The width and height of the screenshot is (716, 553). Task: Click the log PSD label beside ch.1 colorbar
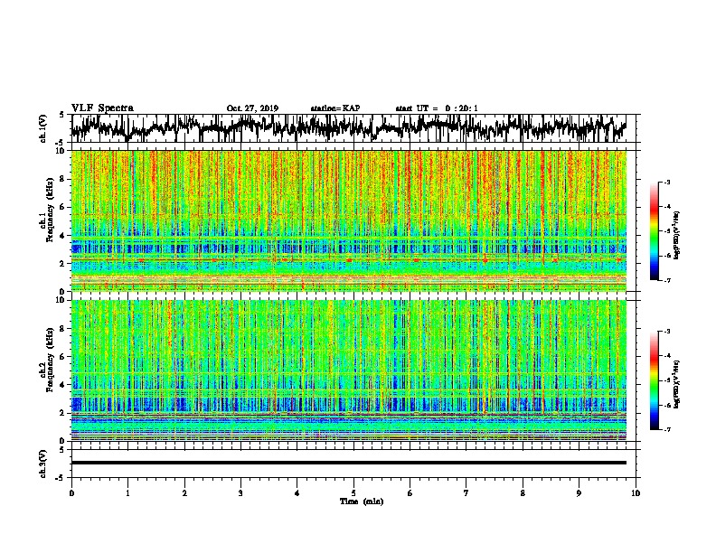[x=677, y=235]
